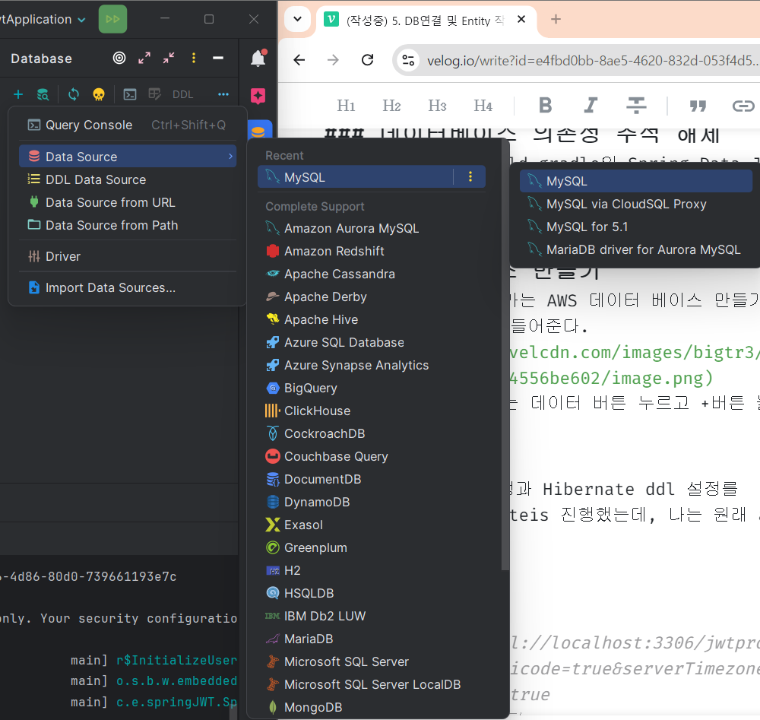Image resolution: width=760 pixels, height=720 pixels.
Task: Open a new browser tab
Action: pos(556,19)
